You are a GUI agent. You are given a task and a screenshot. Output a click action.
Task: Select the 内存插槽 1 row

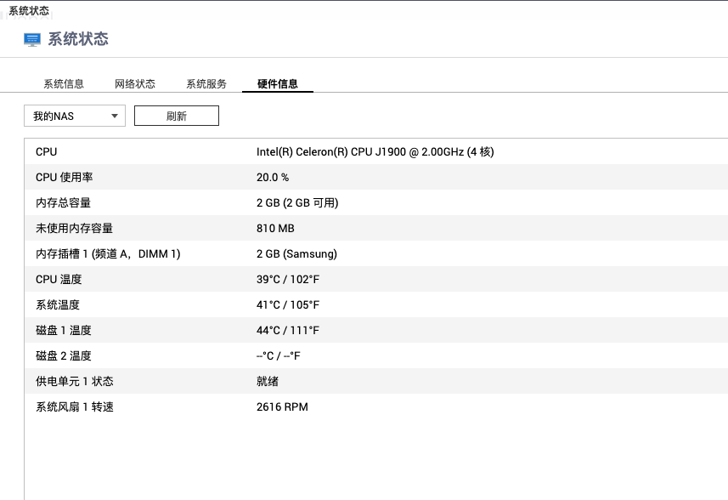pos(375,253)
